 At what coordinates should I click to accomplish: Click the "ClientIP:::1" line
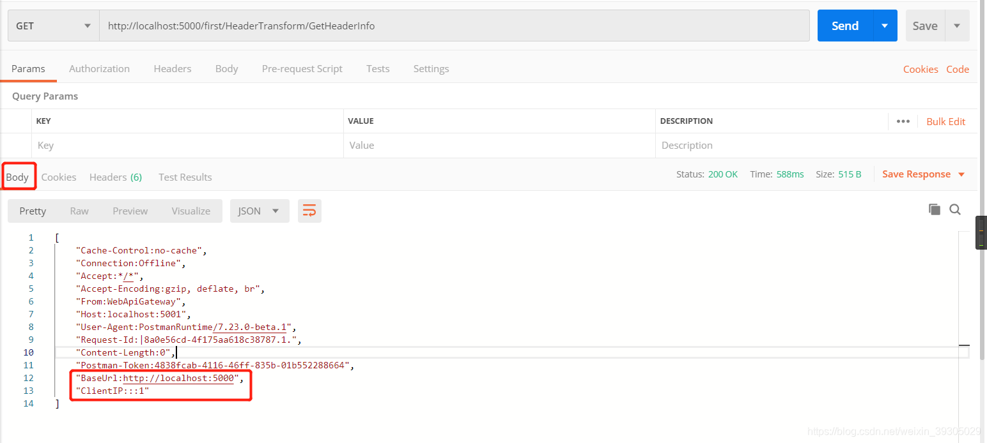pos(112,391)
